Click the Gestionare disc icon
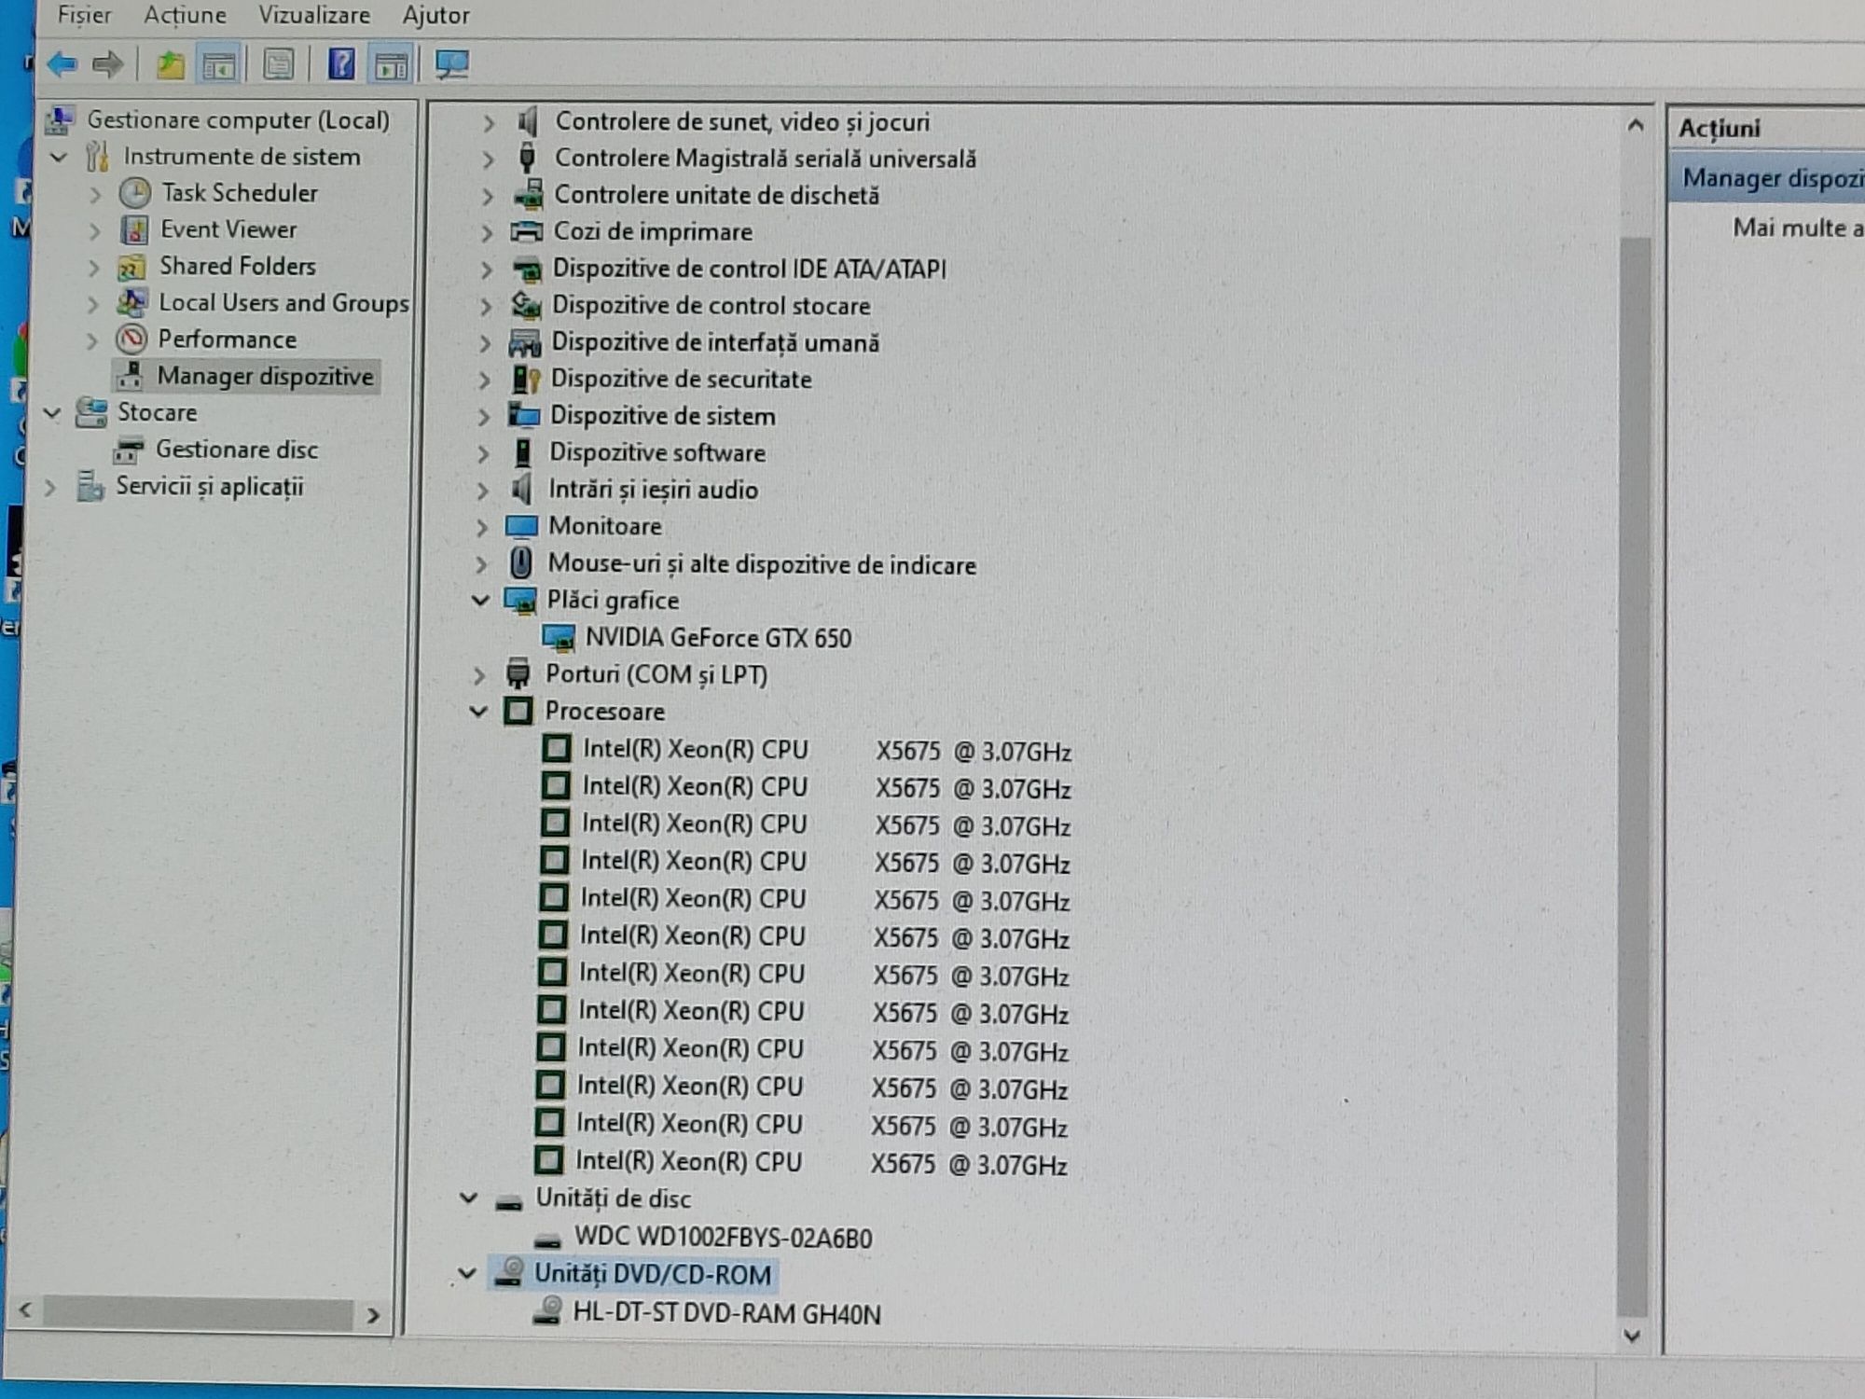The width and height of the screenshot is (1865, 1399). (128, 450)
